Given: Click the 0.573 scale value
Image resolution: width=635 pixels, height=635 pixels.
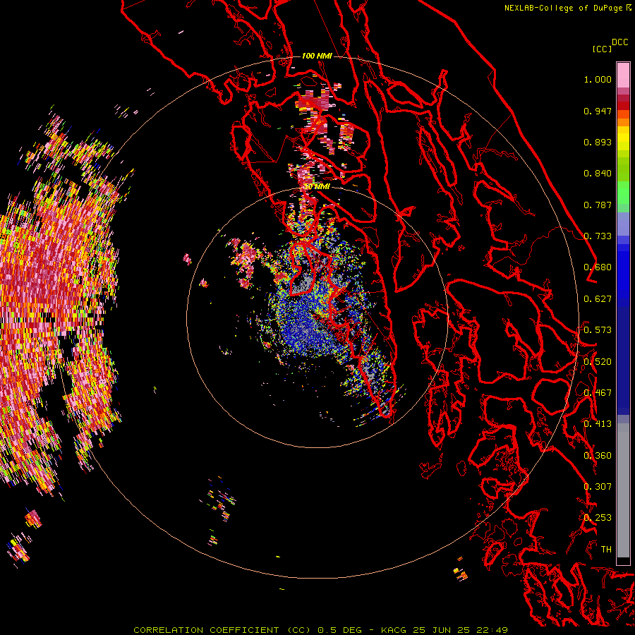Looking at the screenshot, I should click(x=598, y=330).
